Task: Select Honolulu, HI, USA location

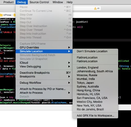Action: [95, 94]
